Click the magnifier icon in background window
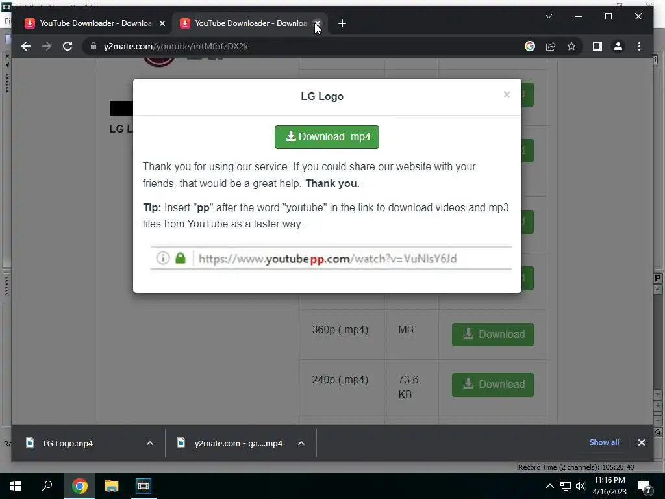The height and width of the screenshot is (499, 665). point(658,432)
